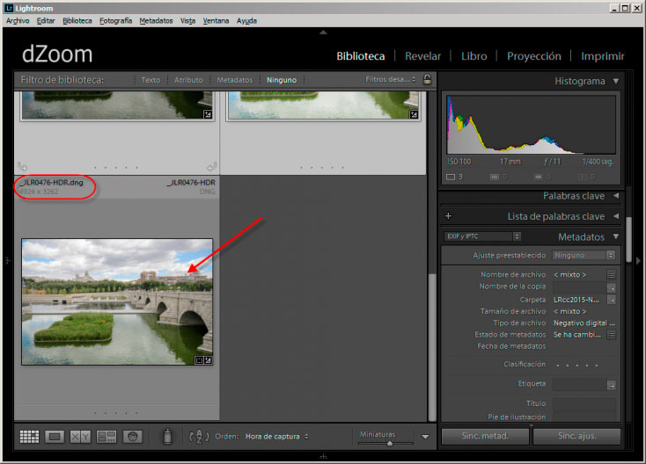
Task: Rotate photo left using cell arrow
Action: point(23,167)
